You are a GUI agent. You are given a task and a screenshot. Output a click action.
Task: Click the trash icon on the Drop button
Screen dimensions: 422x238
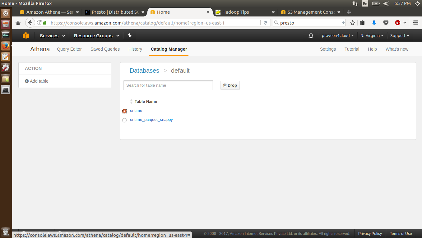pyautogui.click(x=225, y=85)
